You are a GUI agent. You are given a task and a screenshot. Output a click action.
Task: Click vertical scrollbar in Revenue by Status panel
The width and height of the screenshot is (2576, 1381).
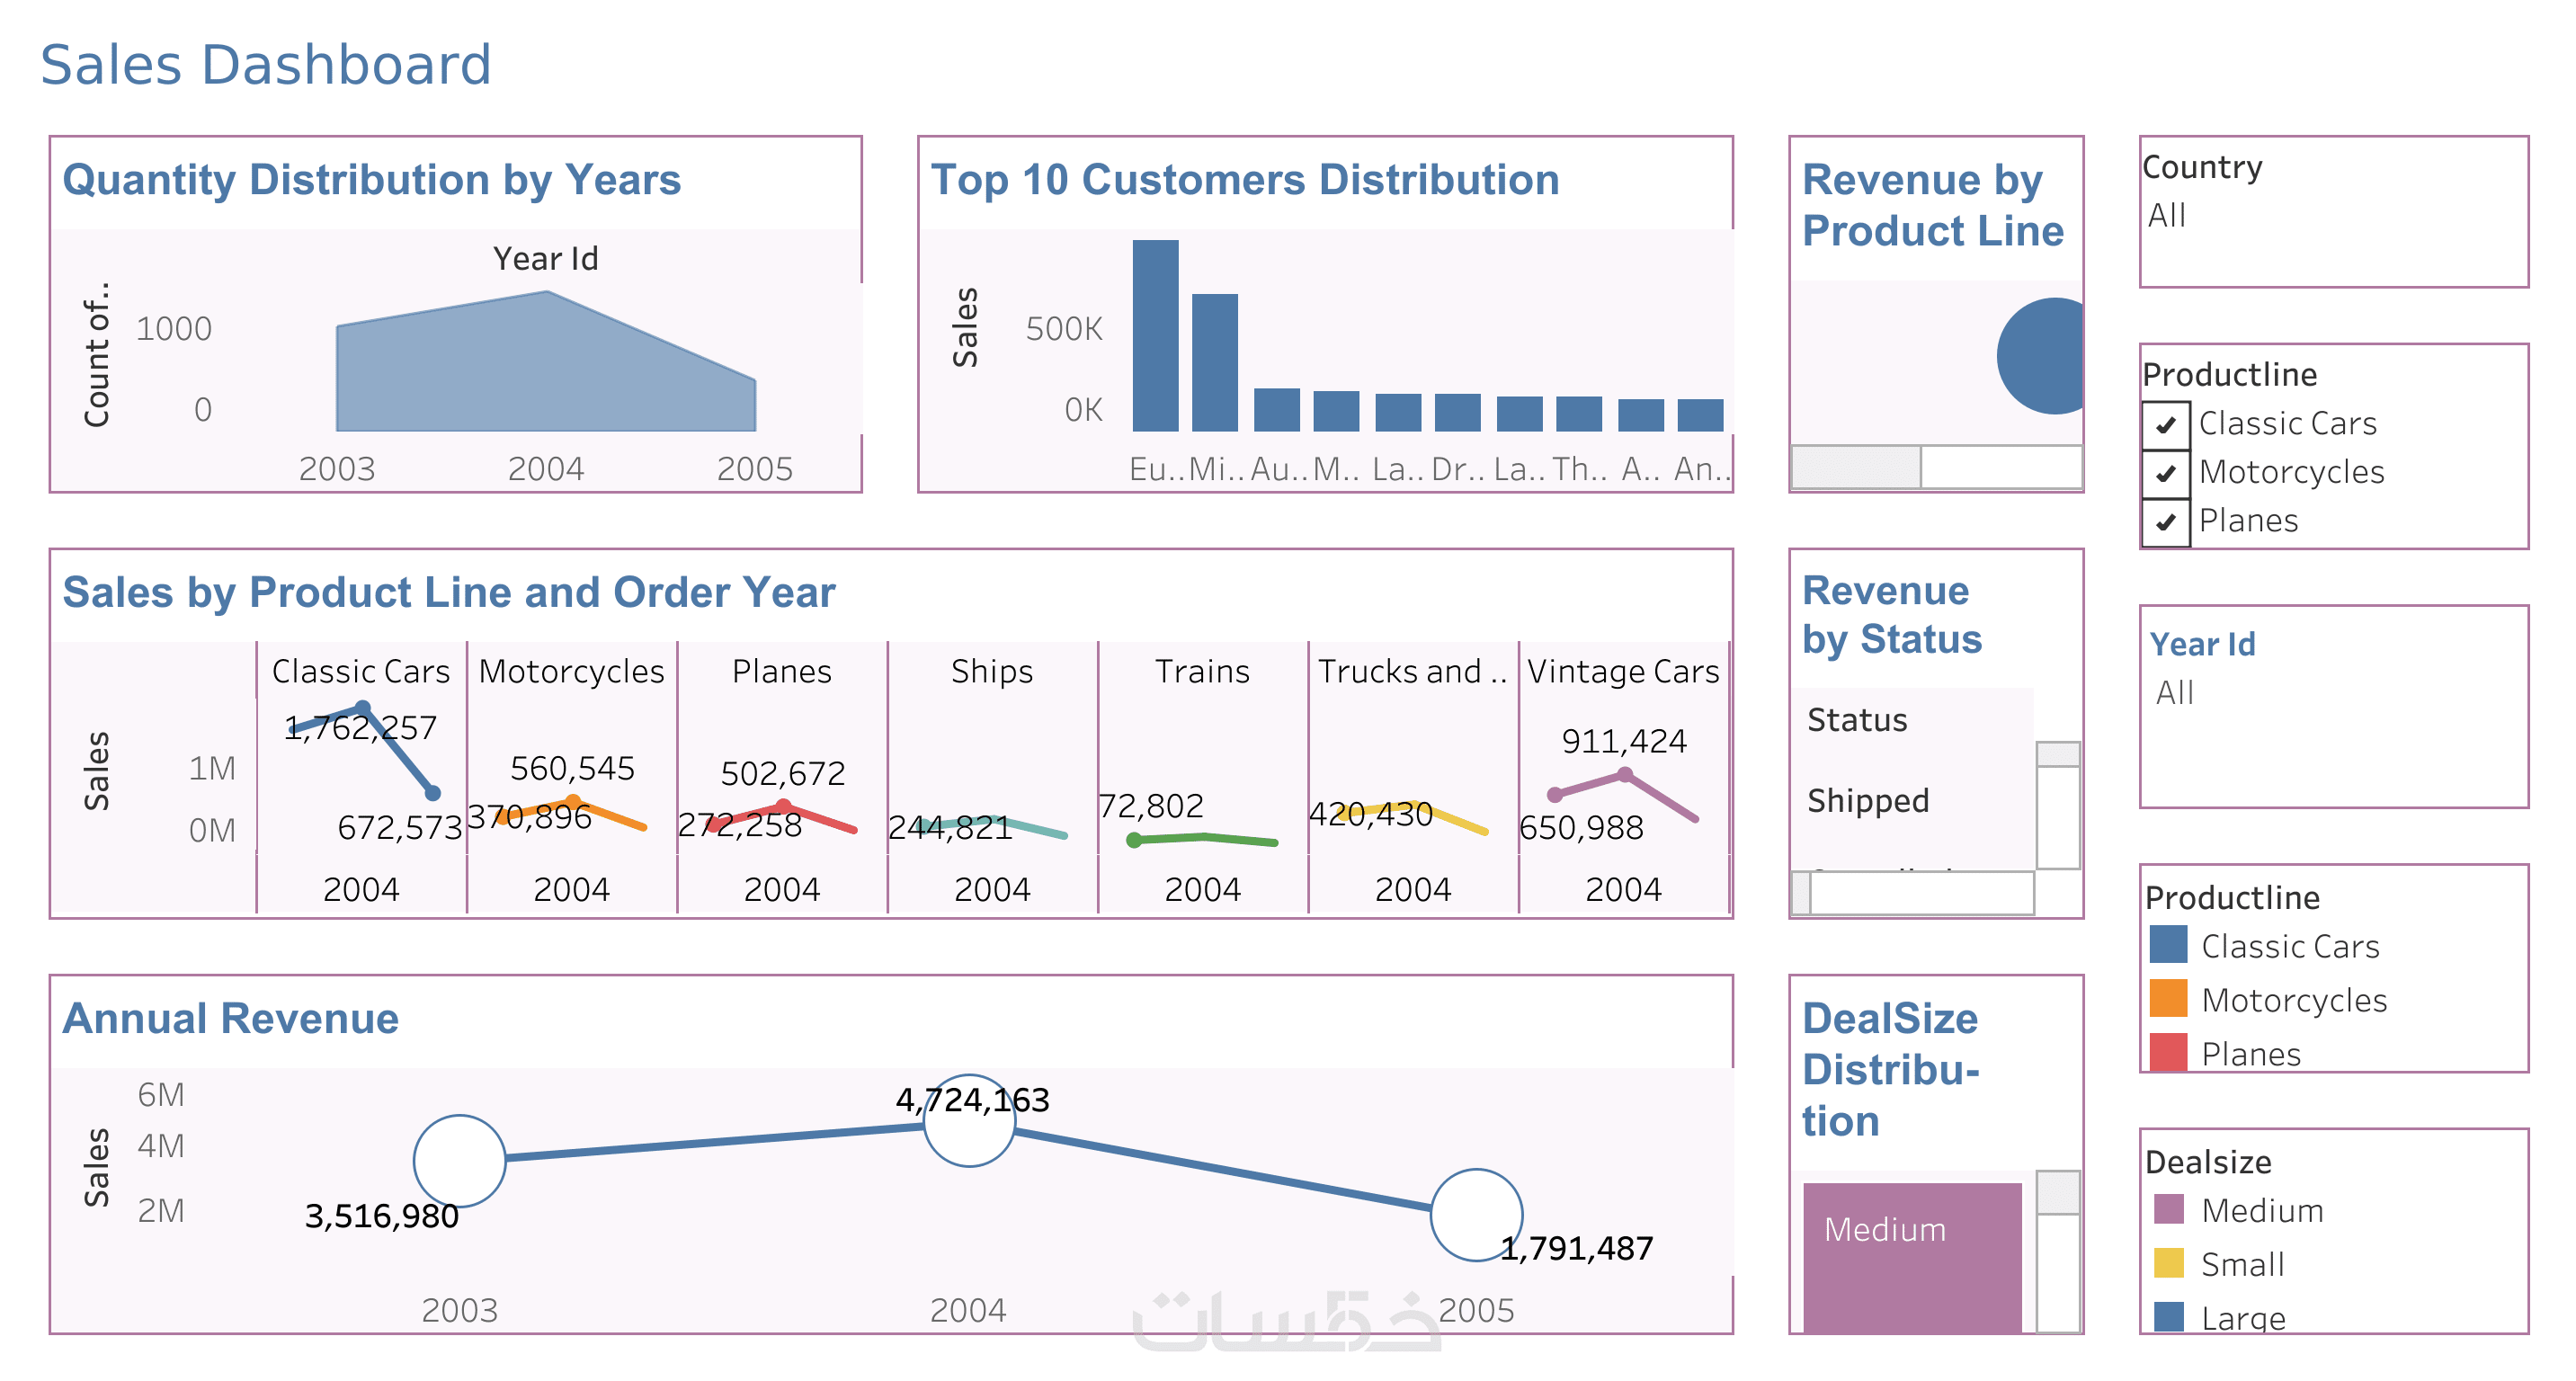tap(2058, 754)
